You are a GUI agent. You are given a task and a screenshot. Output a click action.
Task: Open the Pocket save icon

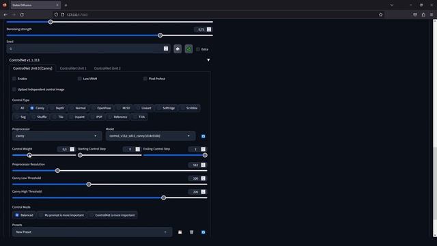[x=415, y=14]
